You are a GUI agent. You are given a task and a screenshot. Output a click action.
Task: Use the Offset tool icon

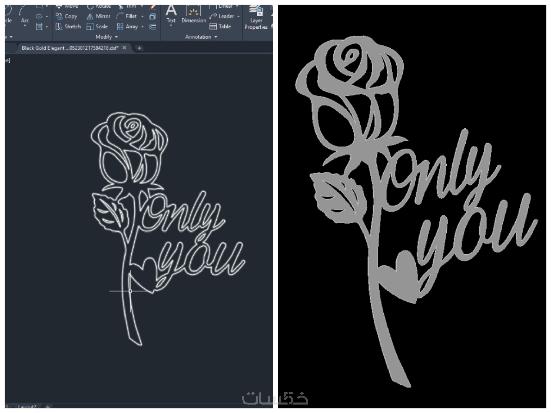[x=153, y=27]
